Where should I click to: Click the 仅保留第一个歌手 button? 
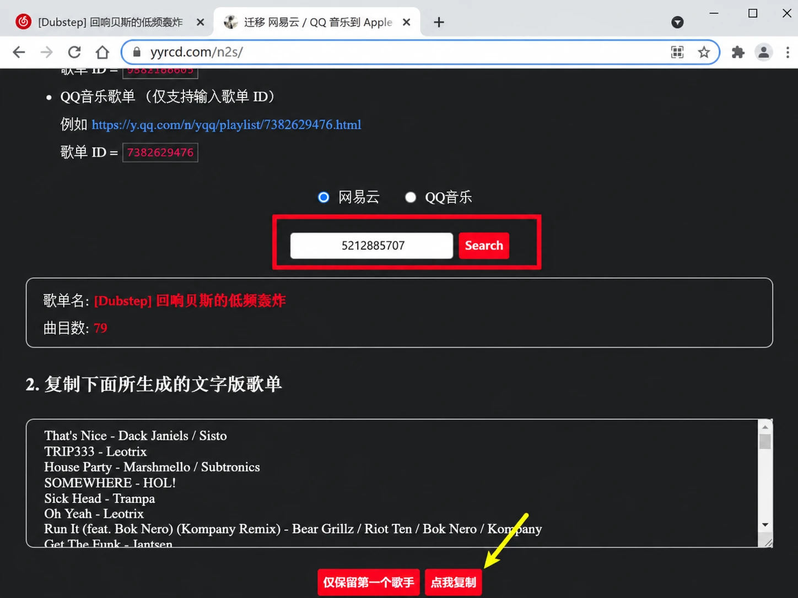pyautogui.click(x=369, y=583)
